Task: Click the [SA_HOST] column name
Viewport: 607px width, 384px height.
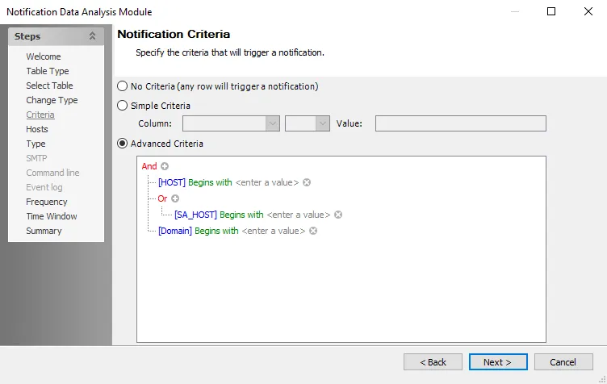Action: coord(195,215)
